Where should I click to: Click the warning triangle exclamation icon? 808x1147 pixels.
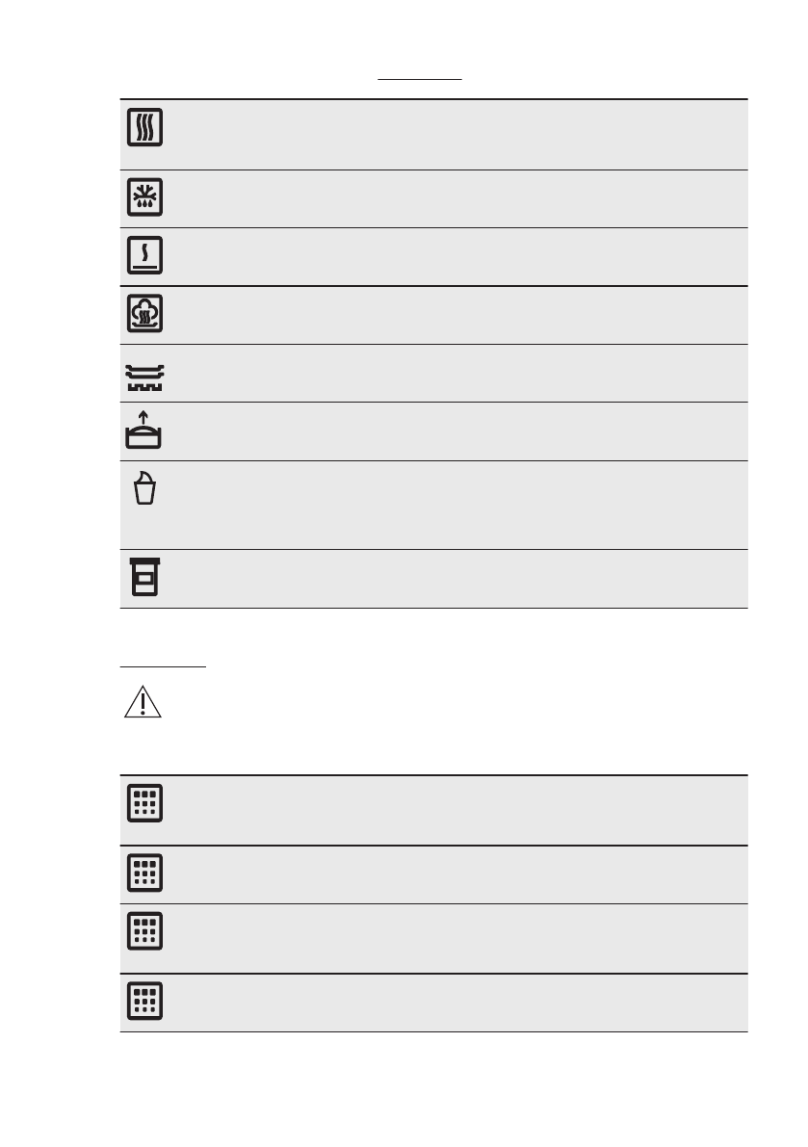tap(143, 705)
